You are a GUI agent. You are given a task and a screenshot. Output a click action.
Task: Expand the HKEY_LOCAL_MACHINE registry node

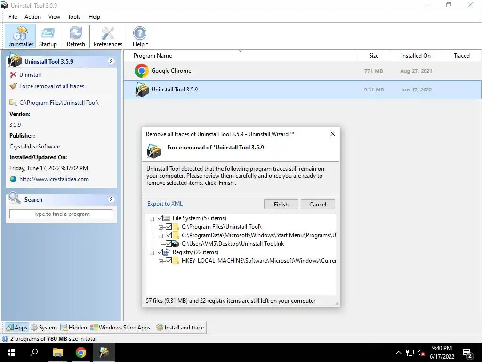[x=161, y=261]
